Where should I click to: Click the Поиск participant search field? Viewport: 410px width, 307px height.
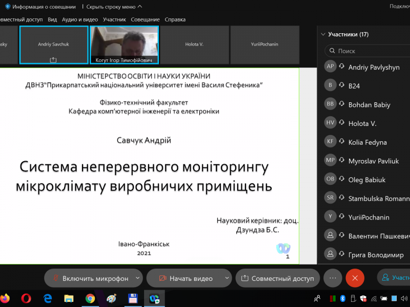pos(369,51)
